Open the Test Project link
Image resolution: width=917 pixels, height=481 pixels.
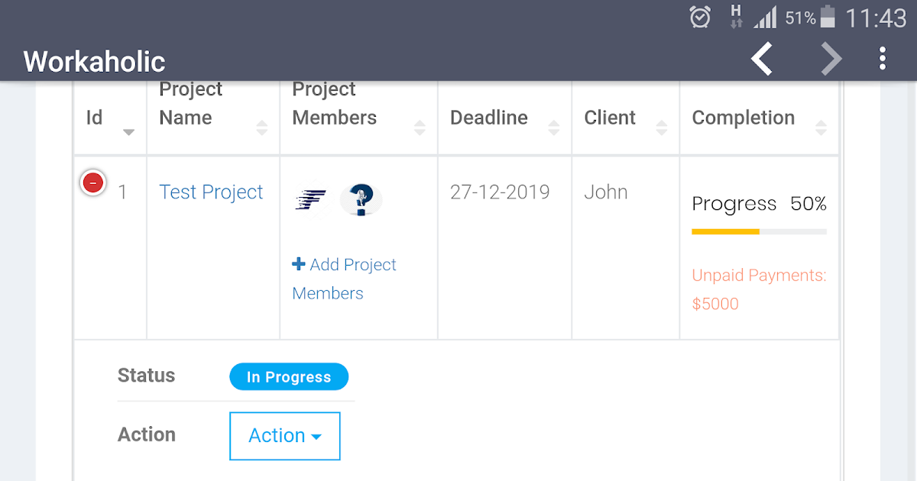click(x=211, y=192)
